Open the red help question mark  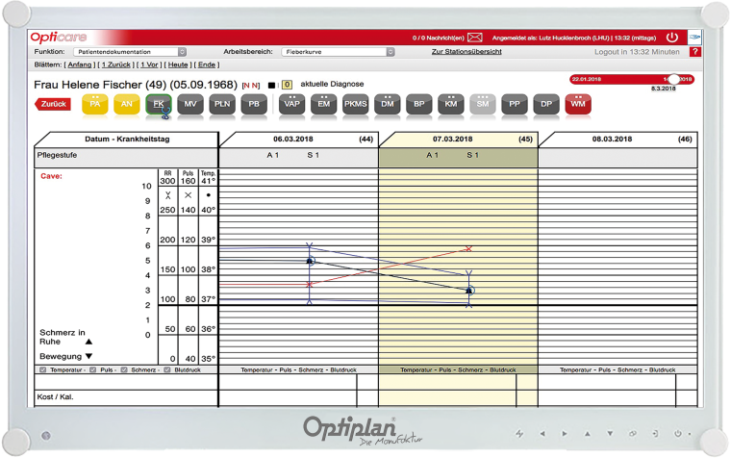[694, 51]
